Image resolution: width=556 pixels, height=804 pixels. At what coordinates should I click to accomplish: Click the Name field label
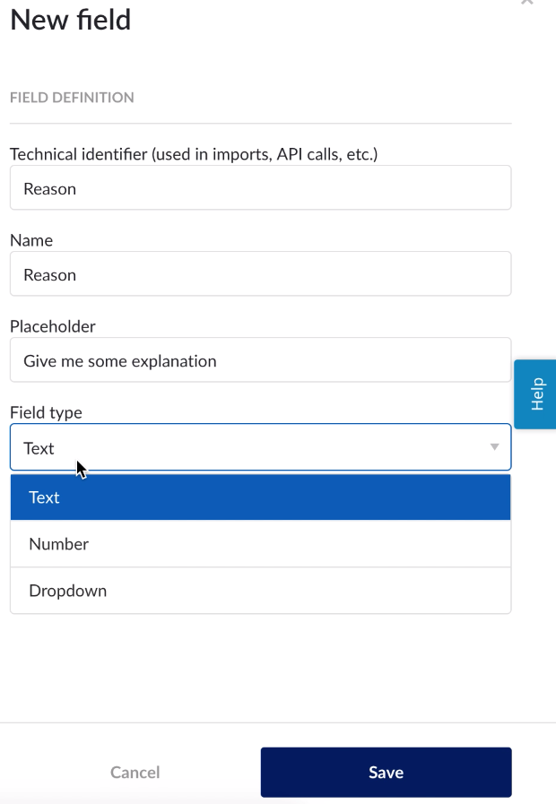pos(31,240)
